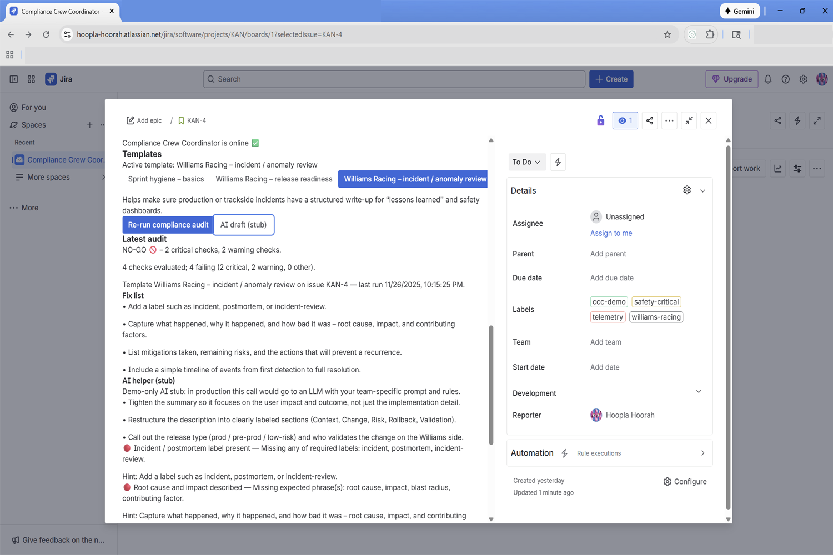Click the purple unlock restriction icon
Screen dimensions: 833x555
point(600,120)
